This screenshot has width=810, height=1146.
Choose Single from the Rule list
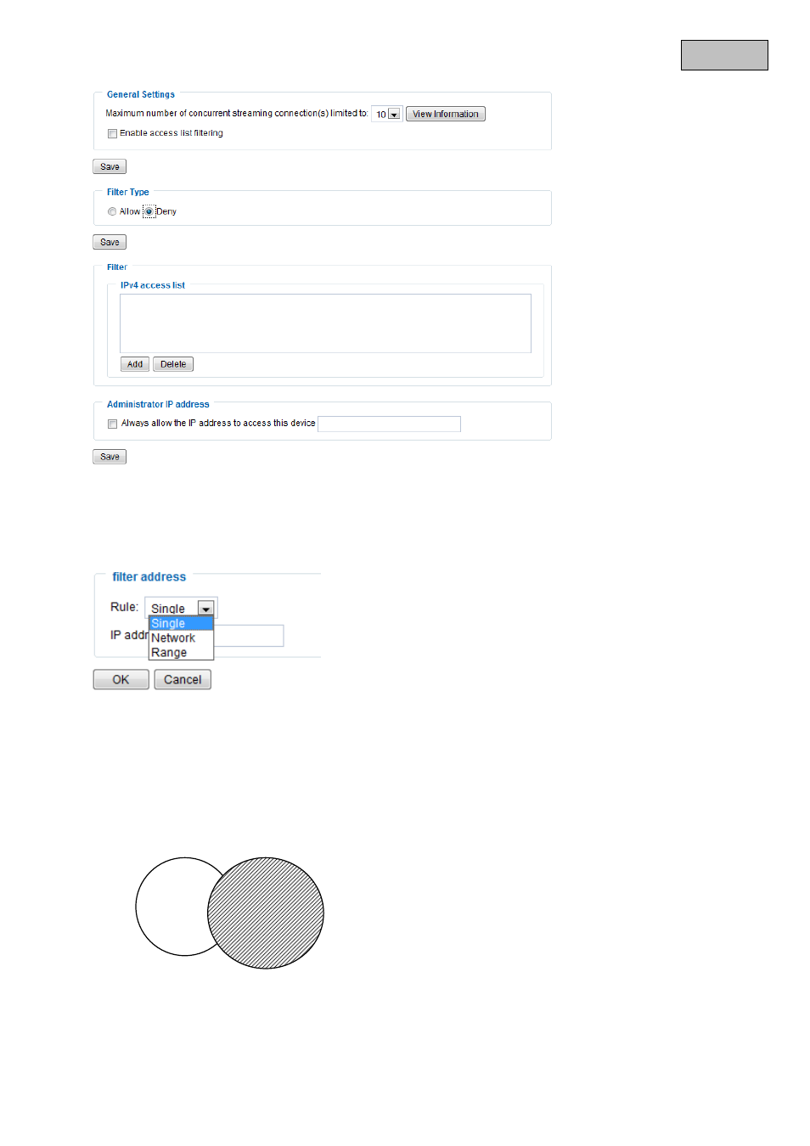[181, 623]
